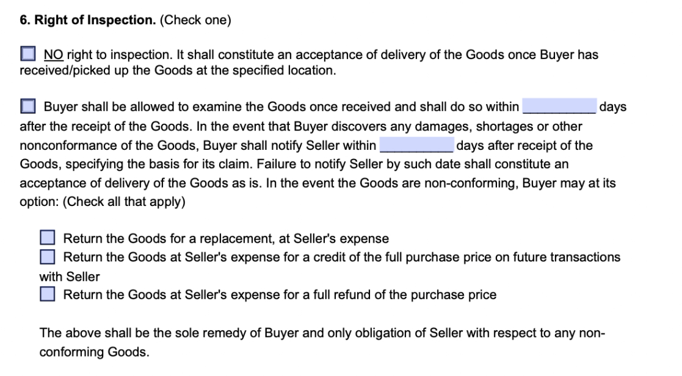Click the '6. Right of Inspection.' heading
682x376 pixels.
pos(87,20)
